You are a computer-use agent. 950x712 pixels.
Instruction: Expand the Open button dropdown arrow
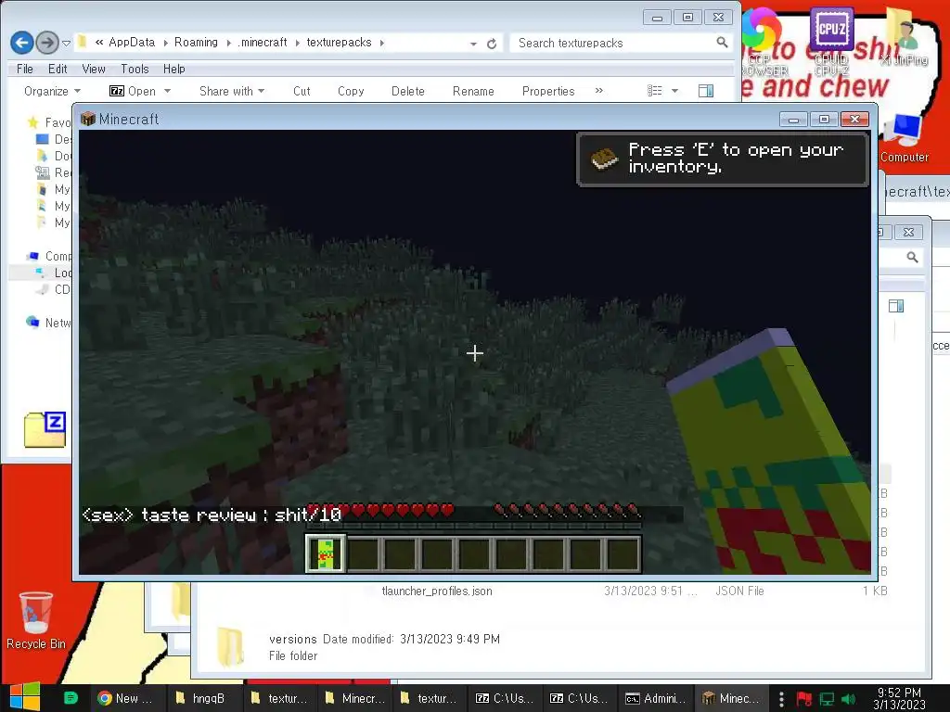[167, 92]
